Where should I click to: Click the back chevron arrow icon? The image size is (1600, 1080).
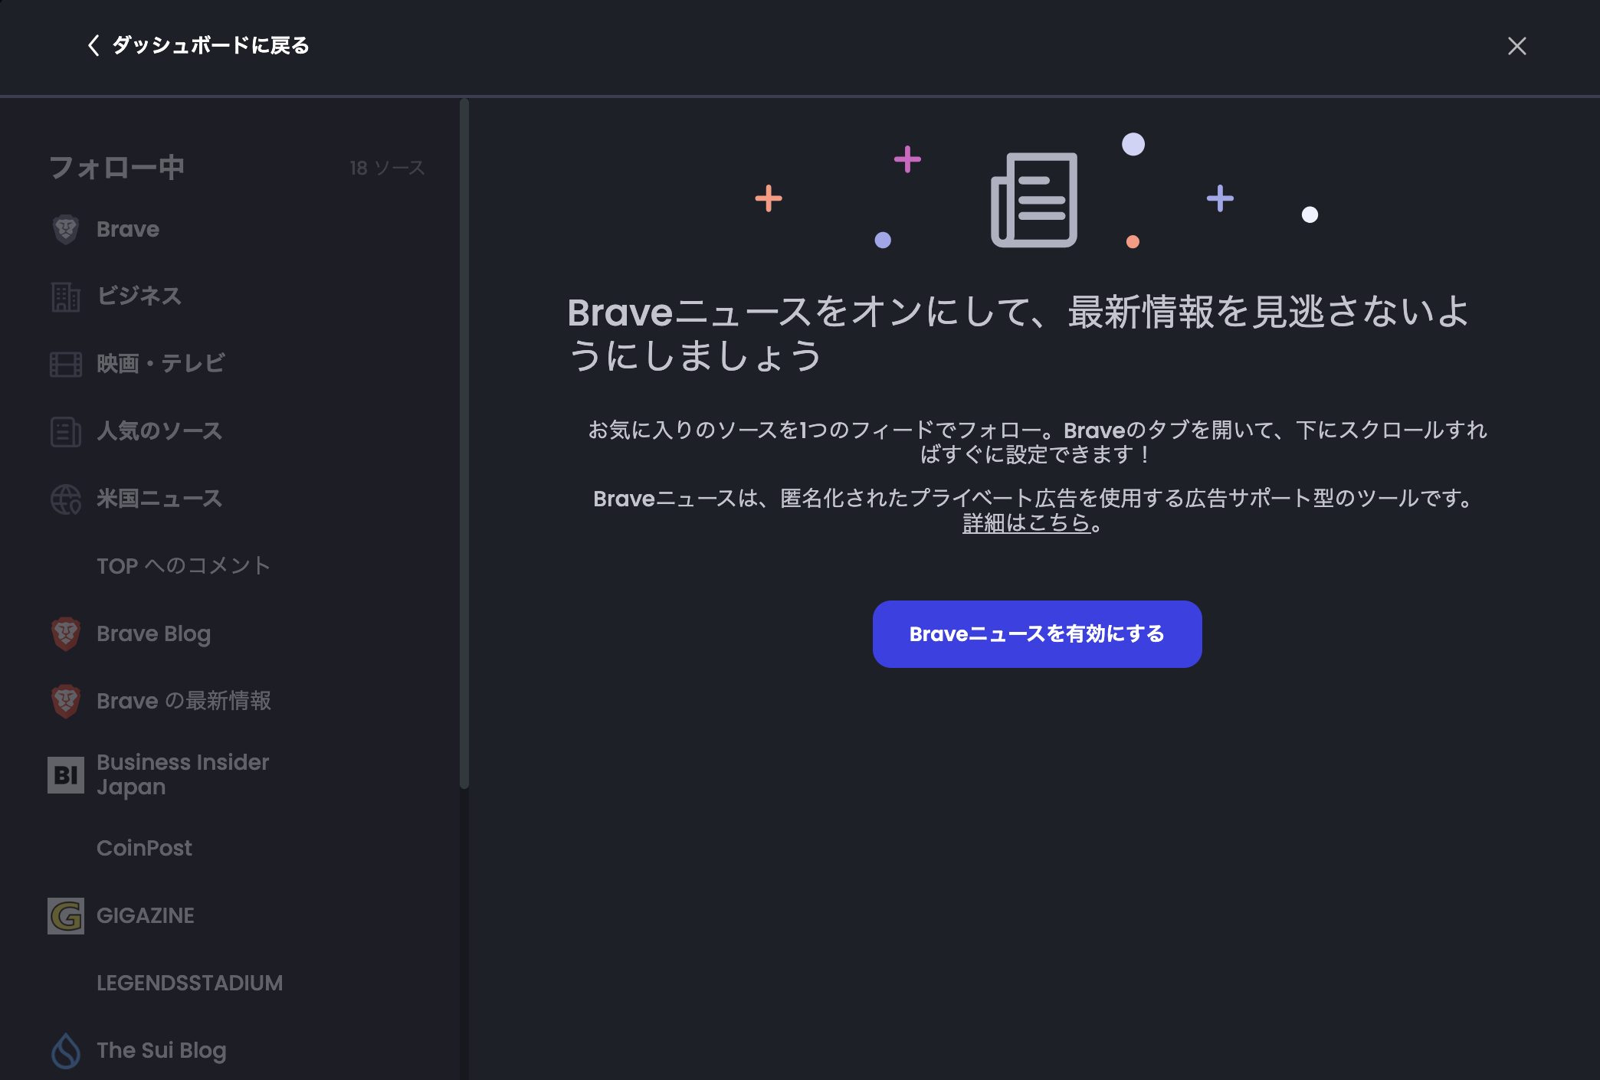point(93,45)
